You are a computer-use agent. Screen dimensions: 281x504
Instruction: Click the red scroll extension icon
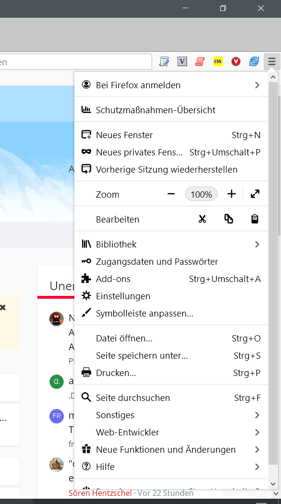point(200,61)
